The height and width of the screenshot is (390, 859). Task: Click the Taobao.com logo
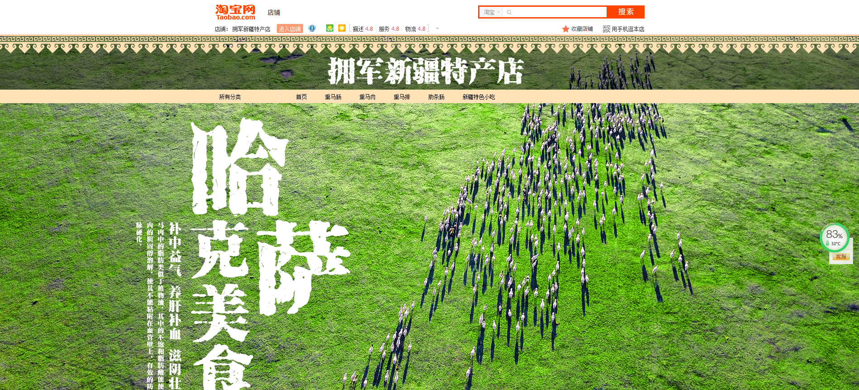tap(235, 12)
